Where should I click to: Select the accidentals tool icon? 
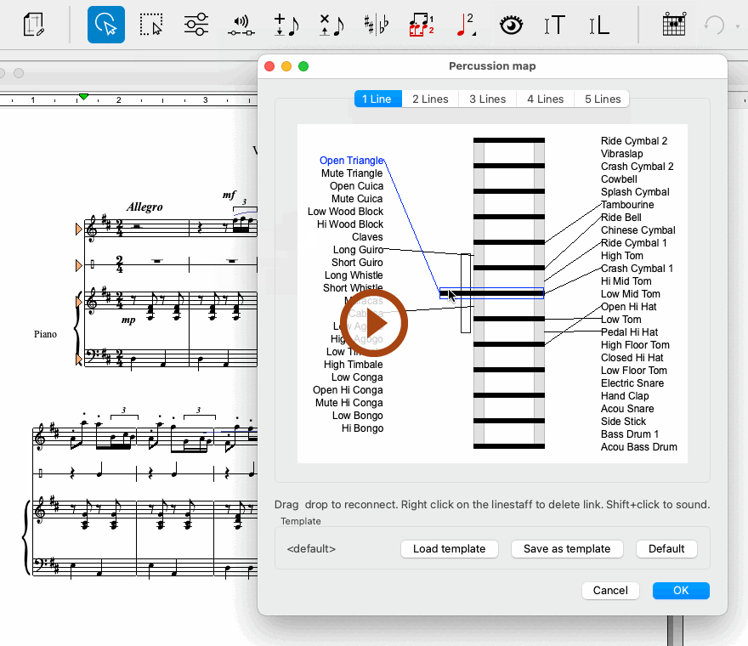point(377,25)
